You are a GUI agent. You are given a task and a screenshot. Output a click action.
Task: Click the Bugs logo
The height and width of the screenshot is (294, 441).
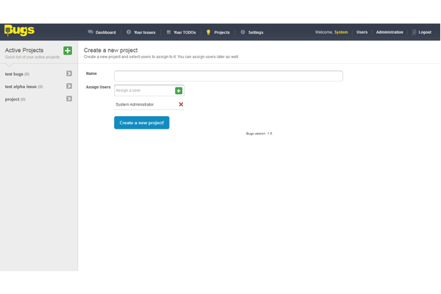[18, 31]
